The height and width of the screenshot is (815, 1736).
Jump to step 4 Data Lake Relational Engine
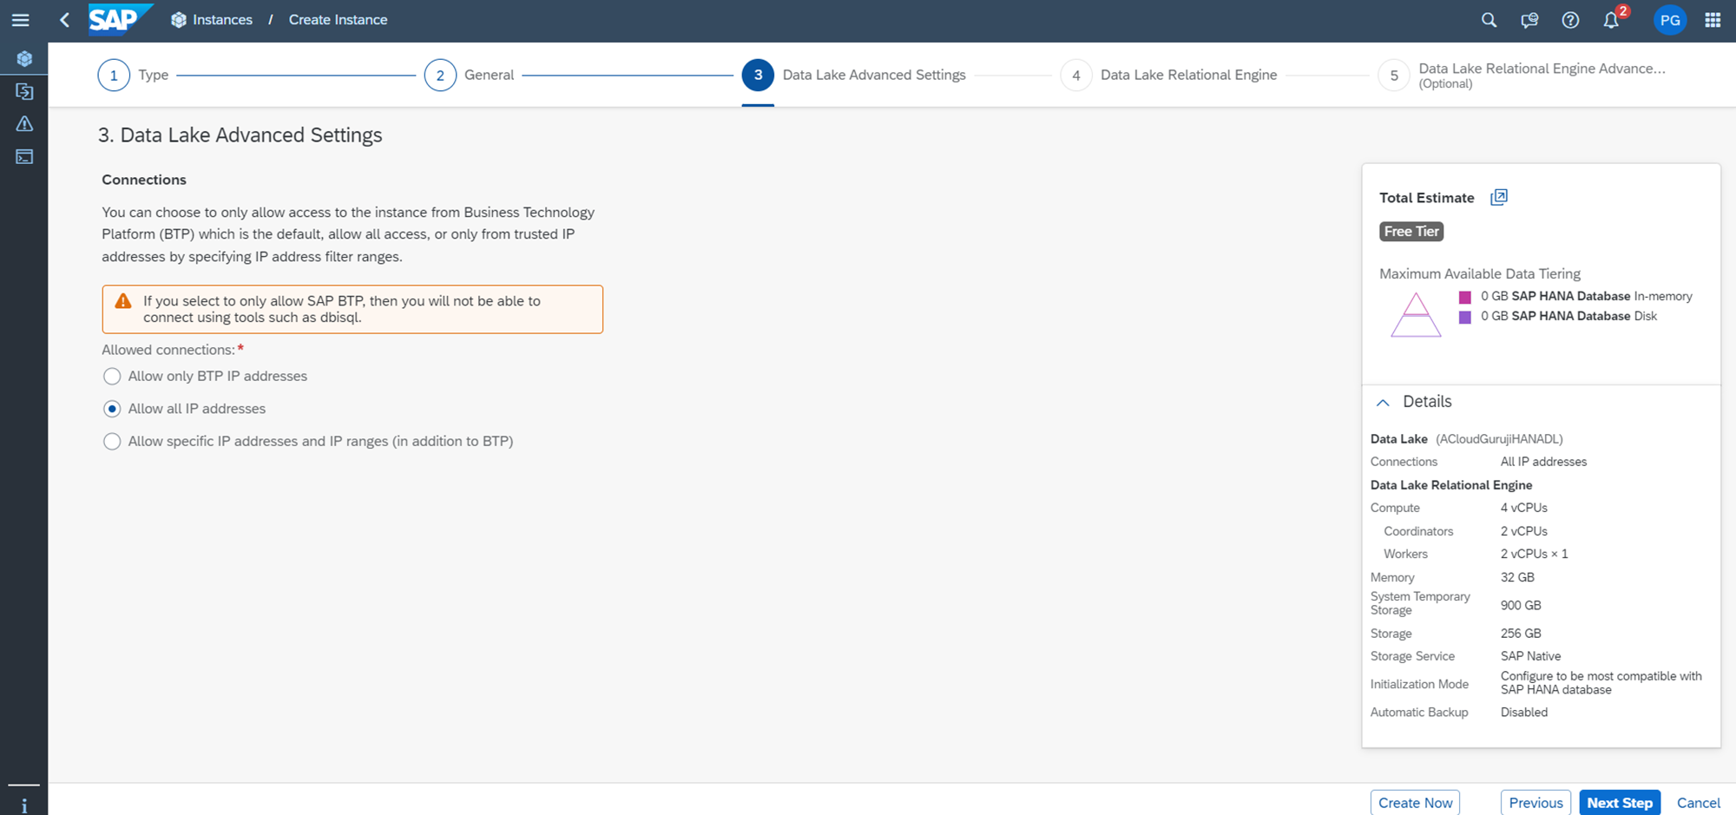[x=1076, y=76]
